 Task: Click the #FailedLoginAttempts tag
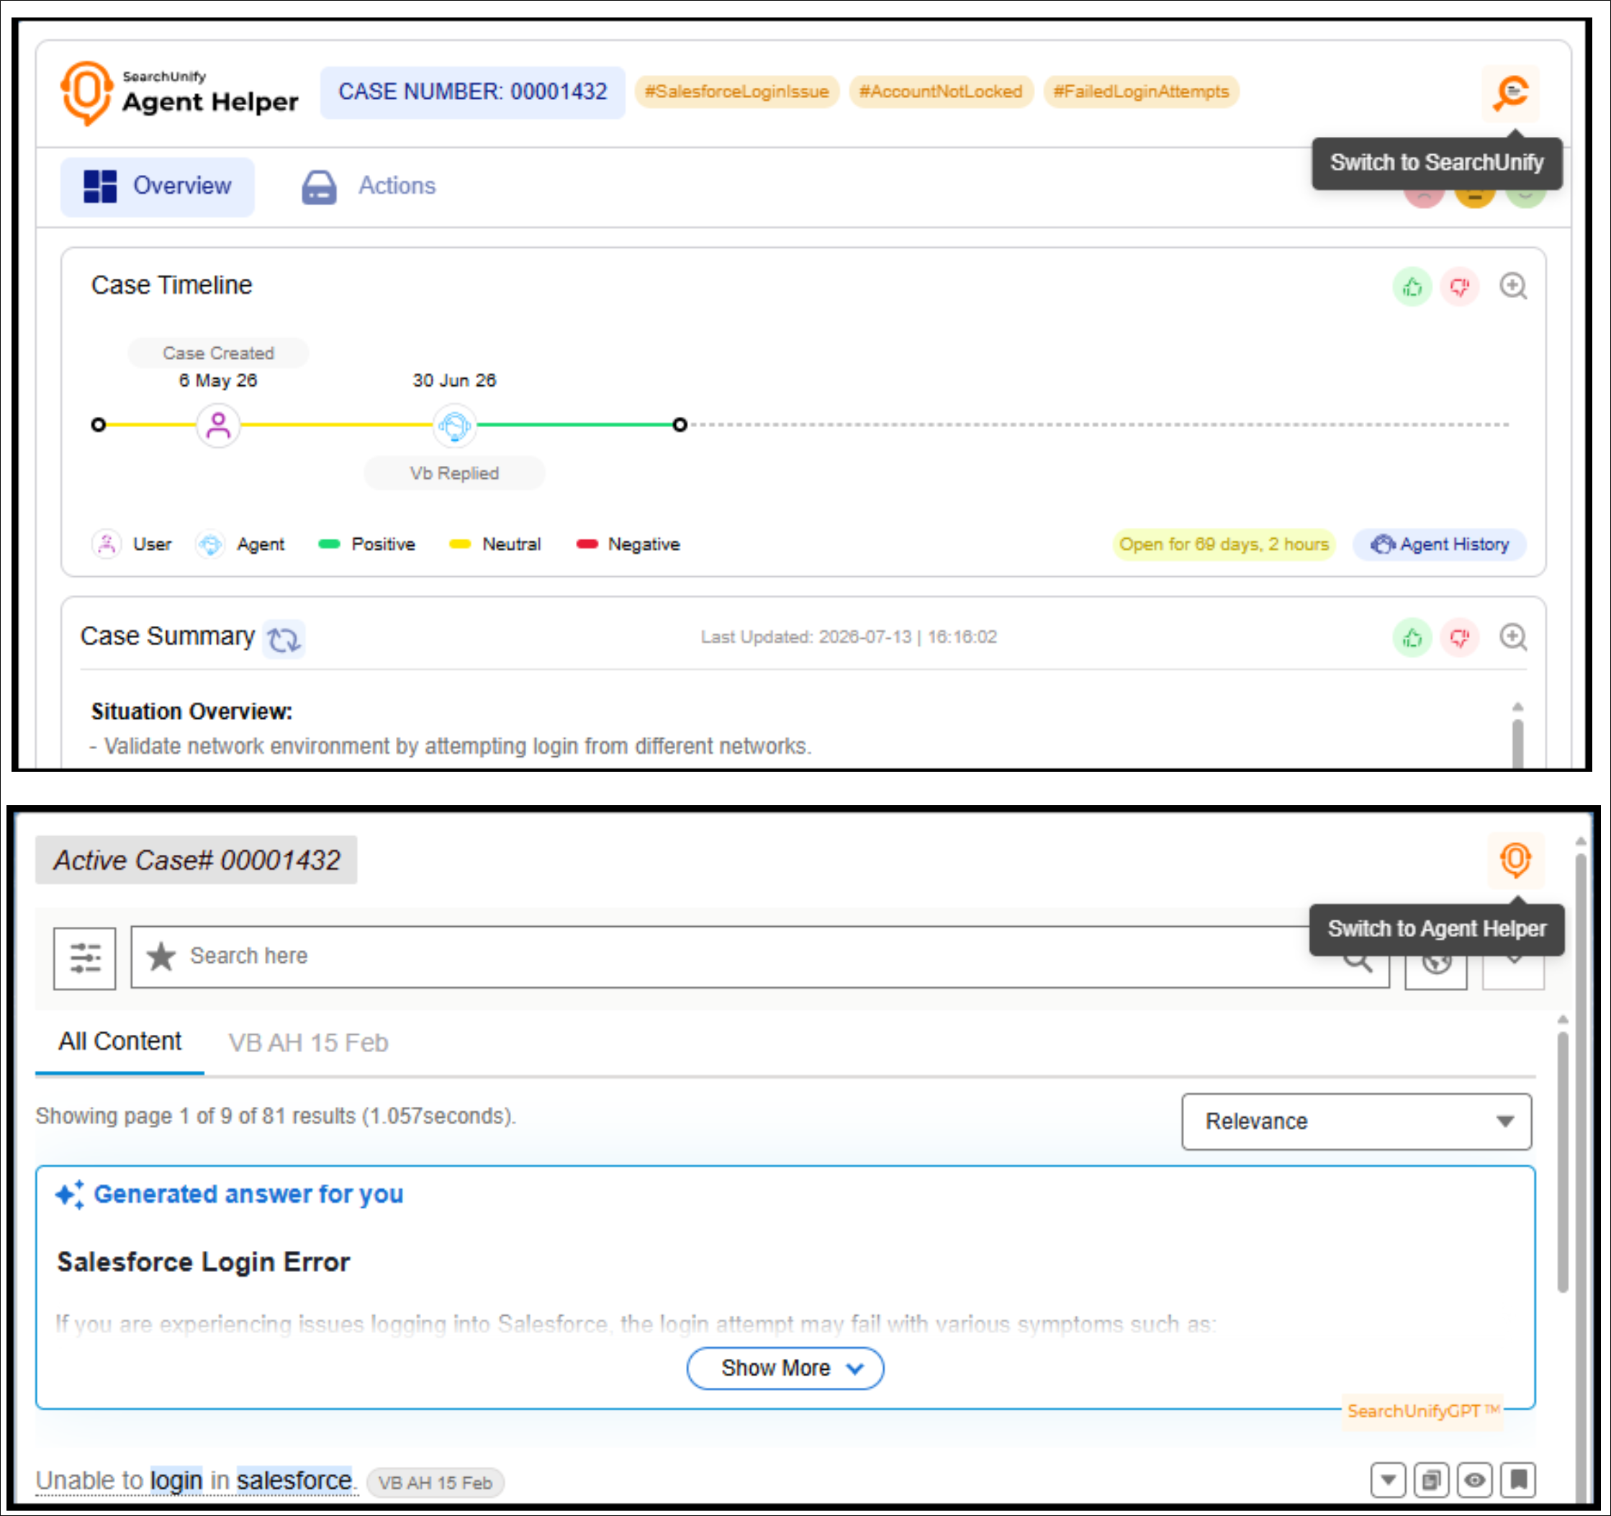coord(1141,91)
